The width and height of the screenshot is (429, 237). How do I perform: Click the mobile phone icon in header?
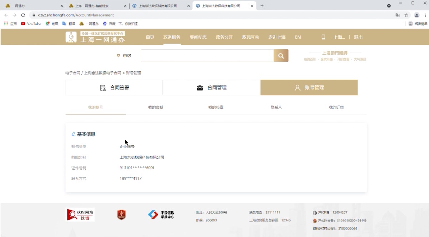(x=323, y=37)
